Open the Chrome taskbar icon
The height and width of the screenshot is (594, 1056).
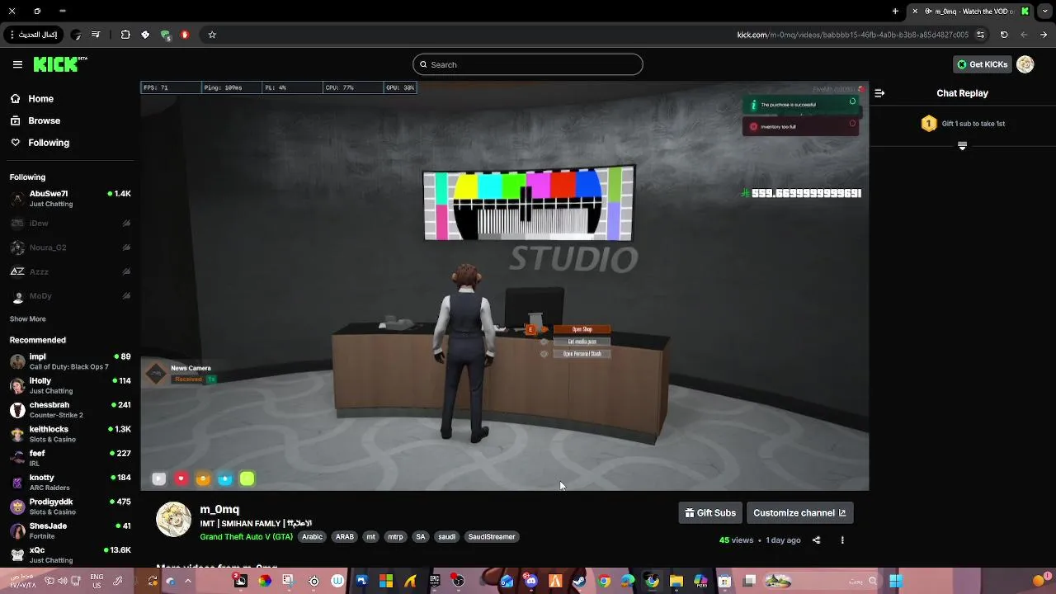coord(604,581)
